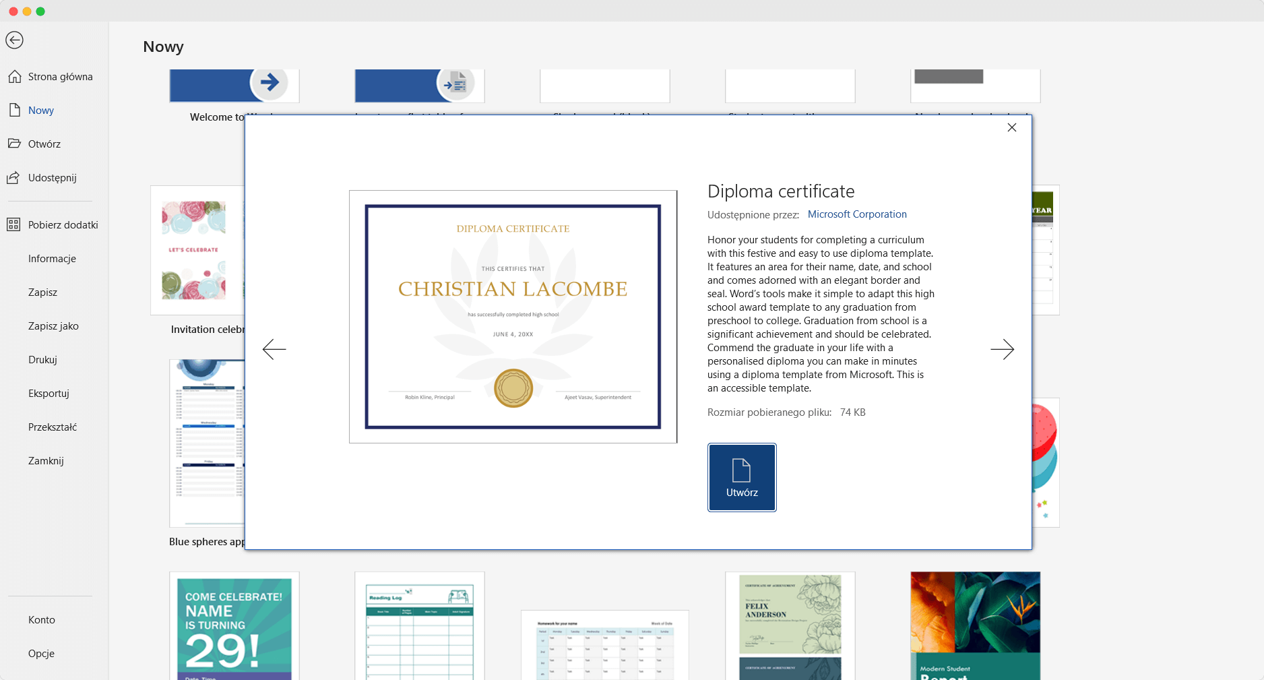This screenshot has width=1264, height=680.
Task: Choose Zapisz in the sidebar
Action: pyautogui.click(x=42, y=292)
